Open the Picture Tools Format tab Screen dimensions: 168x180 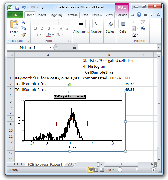point(122,15)
